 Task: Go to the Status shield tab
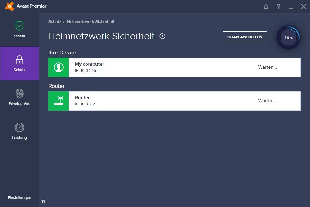(x=19, y=30)
